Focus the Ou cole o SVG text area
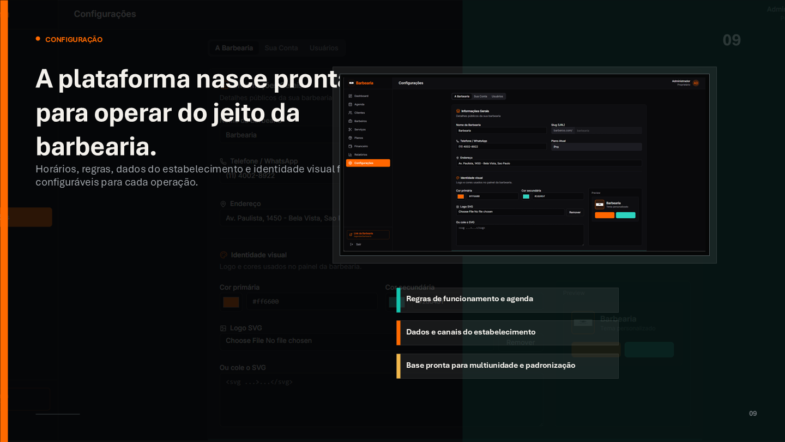 coord(520,235)
